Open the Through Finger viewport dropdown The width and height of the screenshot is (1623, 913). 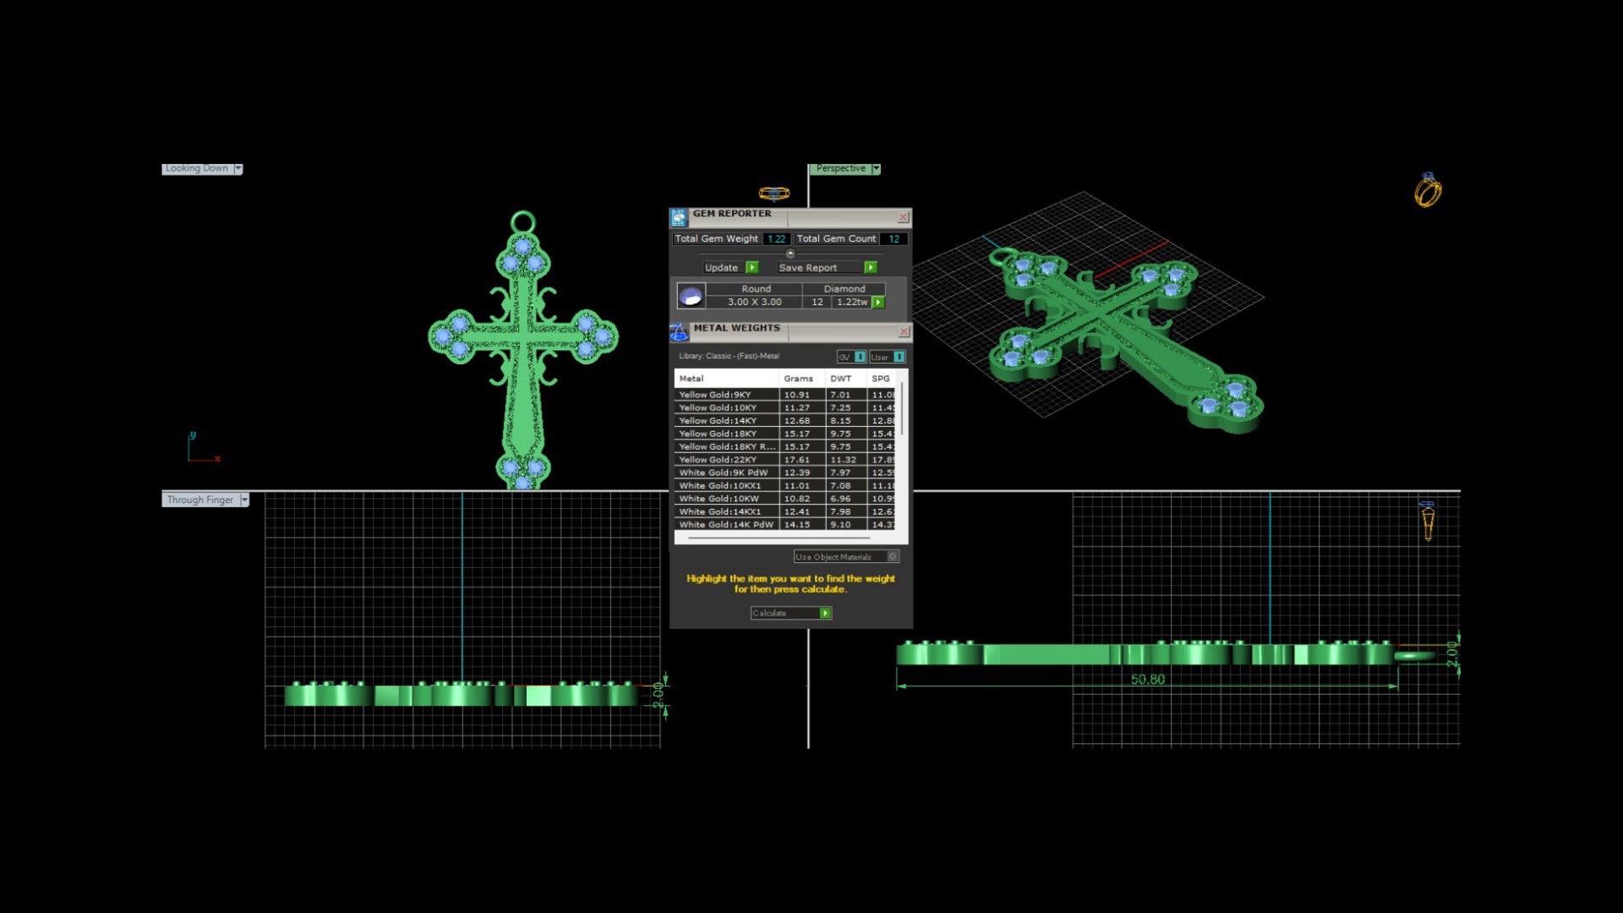pyautogui.click(x=244, y=500)
